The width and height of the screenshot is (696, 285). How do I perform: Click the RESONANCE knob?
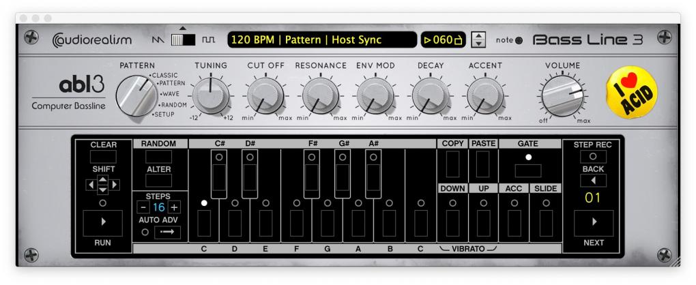[x=321, y=95]
